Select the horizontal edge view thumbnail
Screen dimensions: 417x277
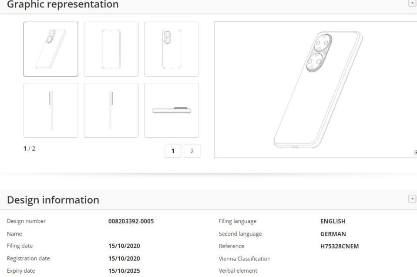pyautogui.click(x=172, y=110)
